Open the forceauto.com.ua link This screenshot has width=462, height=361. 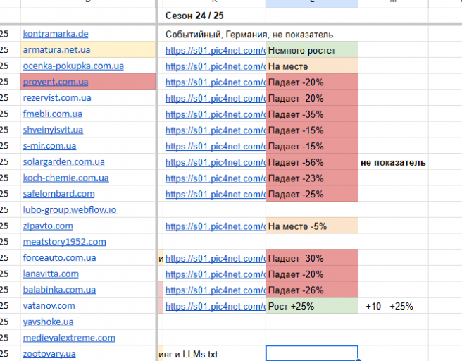pyautogui.click(x=60, y=257)
